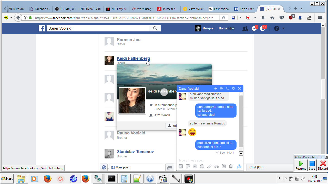This screenshot has height=184, width=328.
Task: Open the Friend Requests icon
Action: click(x=245, y=29)
